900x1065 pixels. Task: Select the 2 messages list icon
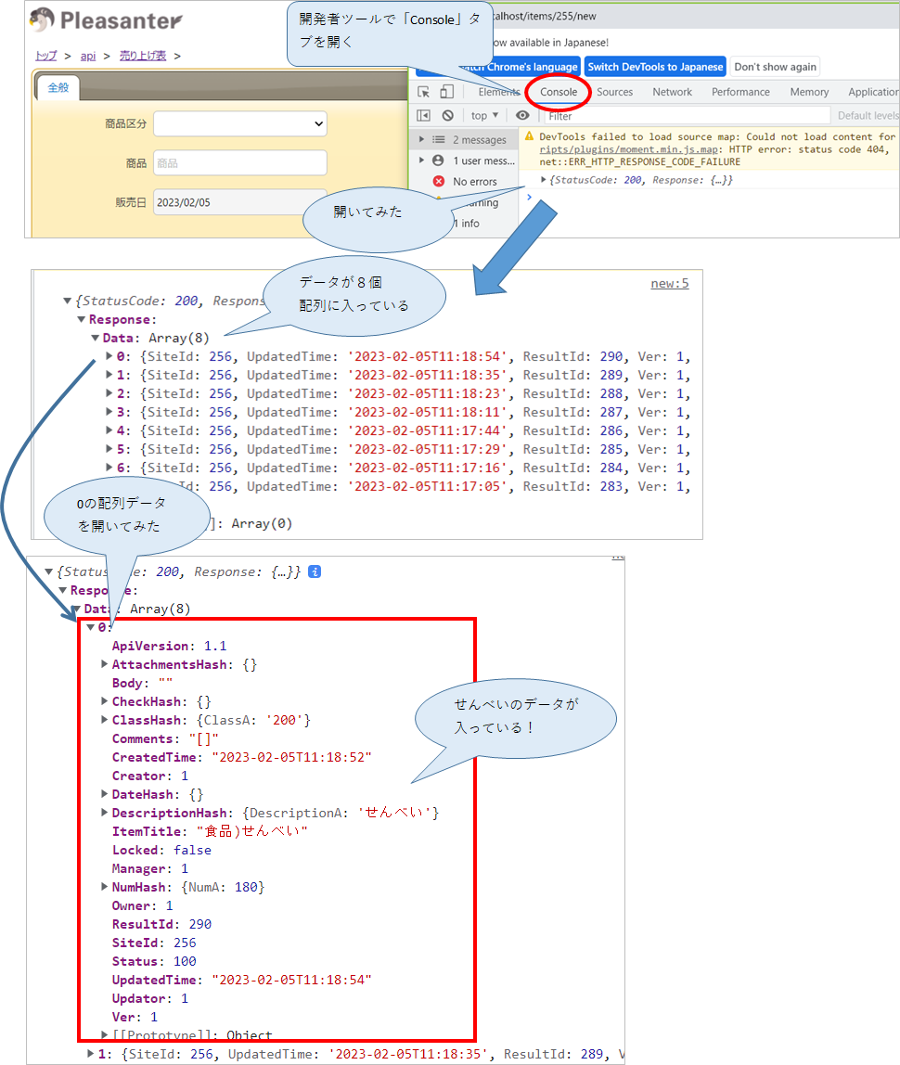438,138
